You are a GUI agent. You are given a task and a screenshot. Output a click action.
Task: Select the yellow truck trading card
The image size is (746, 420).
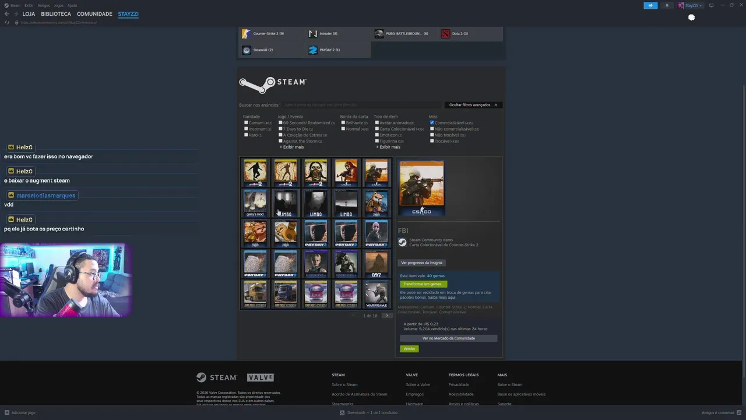pyautogui.click(x=255, y=294)
